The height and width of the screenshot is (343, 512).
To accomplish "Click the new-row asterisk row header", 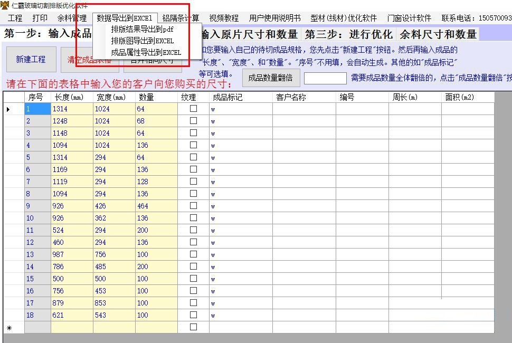I will 14,327.
